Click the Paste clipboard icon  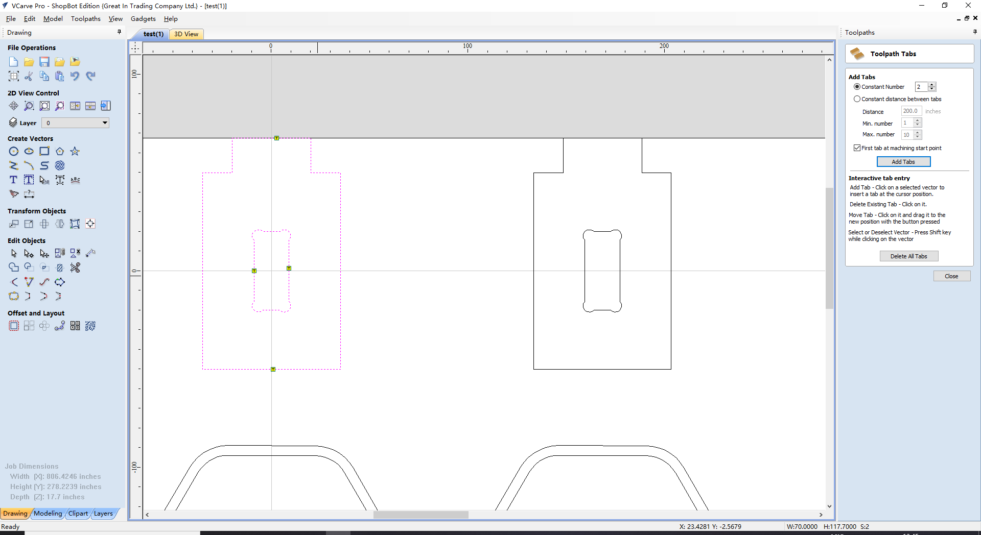pyautogui.click(x=60, y=76)
